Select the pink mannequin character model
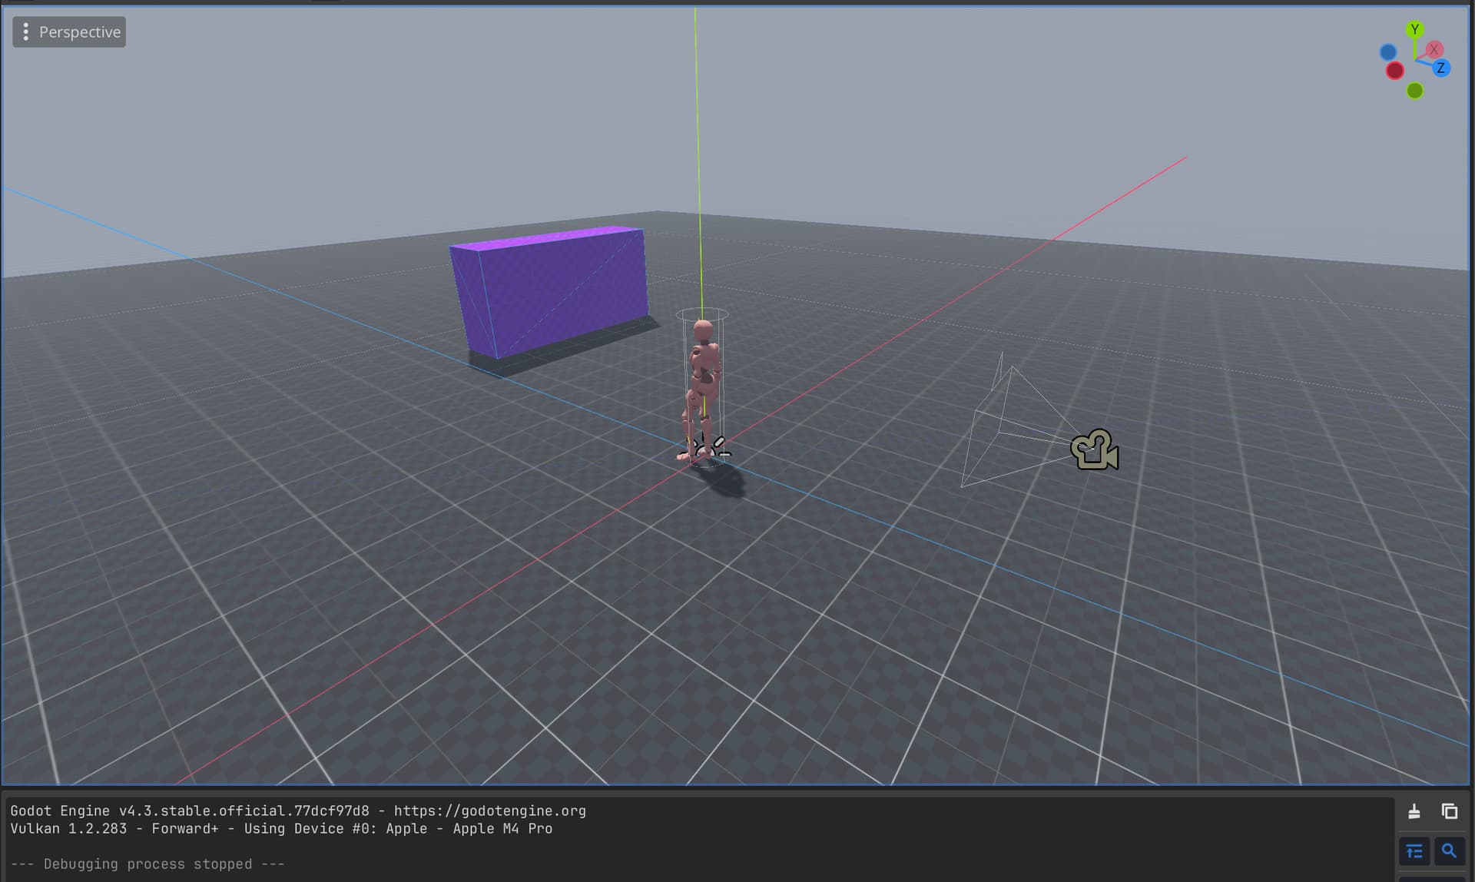 click(x=701, y=388)
